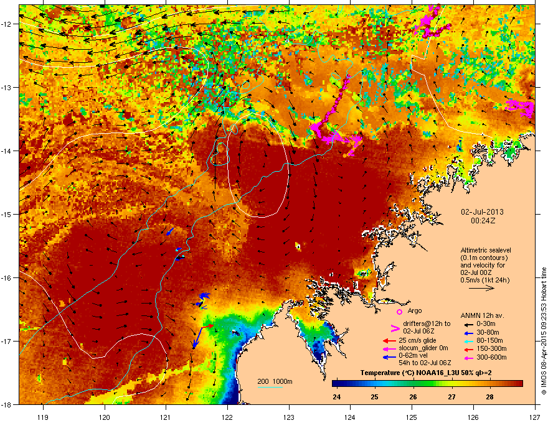This screenshot has height=423, width=548.
Task: Click the '200 1000m' isobath label
Action: (275, 382)
